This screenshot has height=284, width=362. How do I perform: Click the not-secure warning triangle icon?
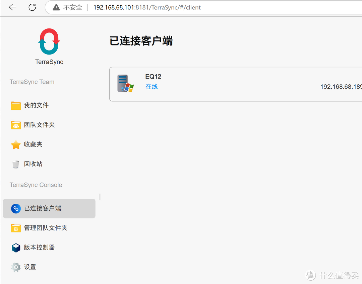[x=56, y=7]
